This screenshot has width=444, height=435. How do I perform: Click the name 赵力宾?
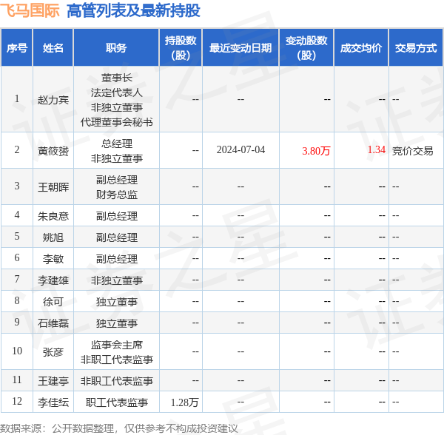click(53, 100)
